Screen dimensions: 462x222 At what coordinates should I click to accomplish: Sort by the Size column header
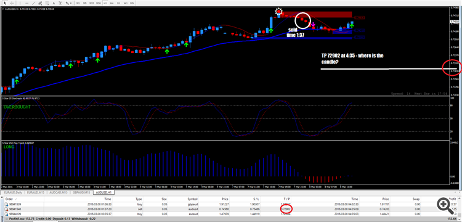point(164,199)
